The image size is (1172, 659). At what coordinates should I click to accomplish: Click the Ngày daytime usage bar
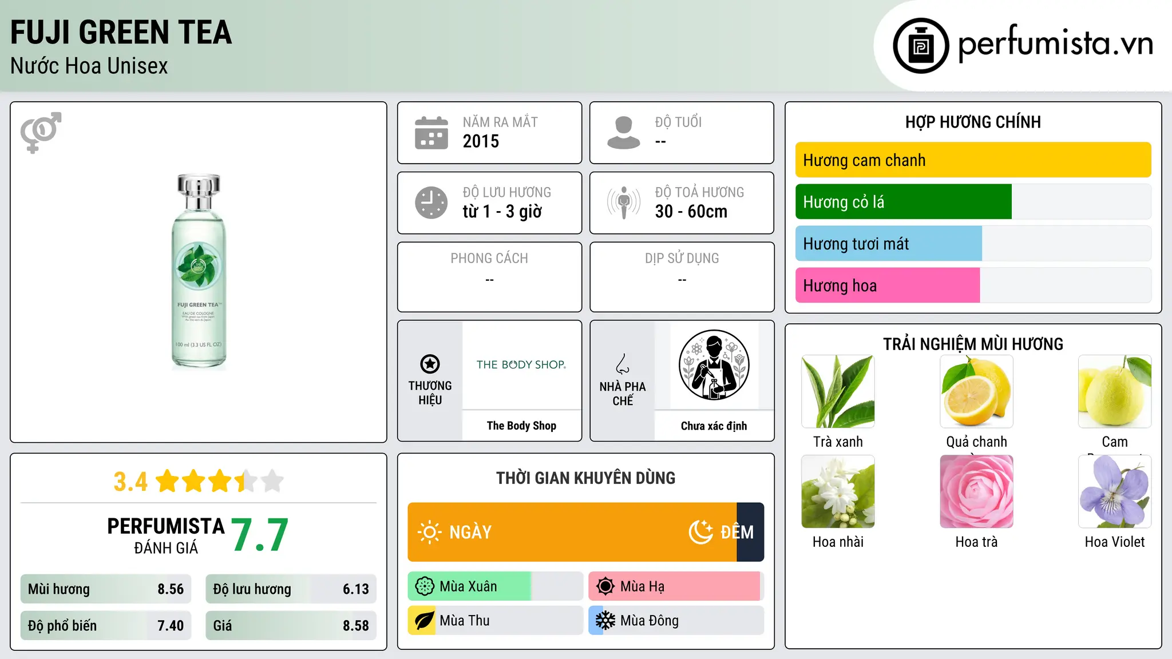pos(572,532)
